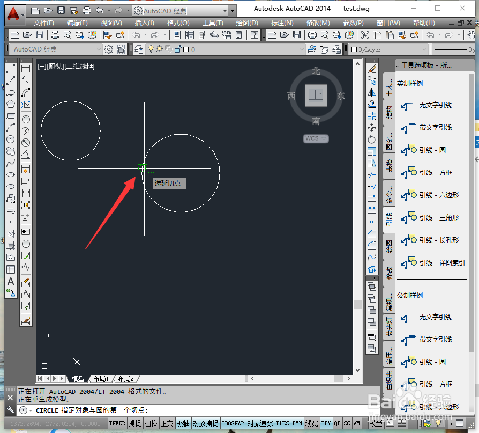The image size is (479, 433).
Task: Select the Radius dimension tool
Action: point(26,119)
